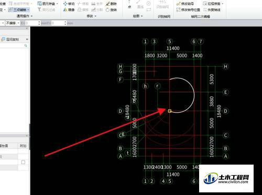
Task: Expand side panel toolbar overflow arrows
Action: click(27, 39)
